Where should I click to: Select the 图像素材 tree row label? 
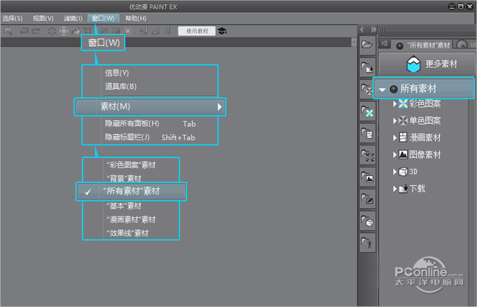coord(425,155)
